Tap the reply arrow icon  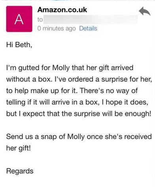point(145,11)
